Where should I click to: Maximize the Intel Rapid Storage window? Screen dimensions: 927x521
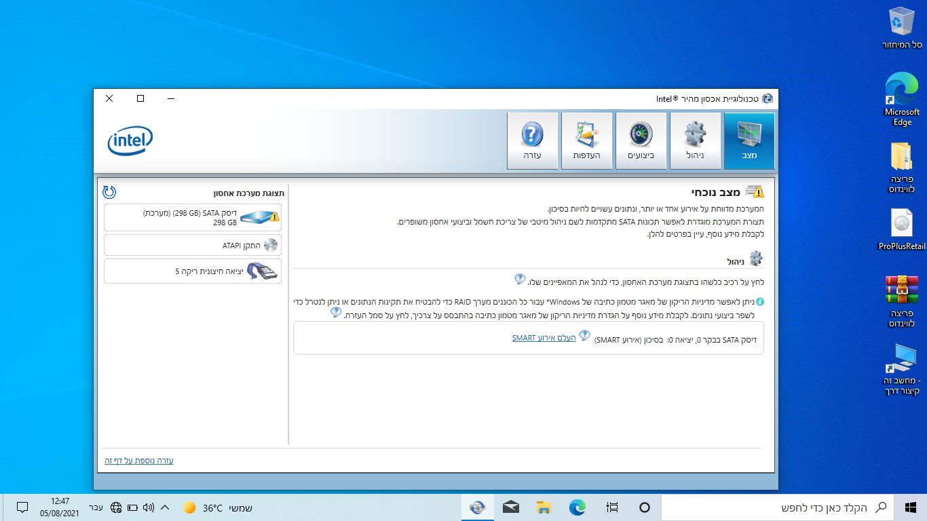pos(140,98)
